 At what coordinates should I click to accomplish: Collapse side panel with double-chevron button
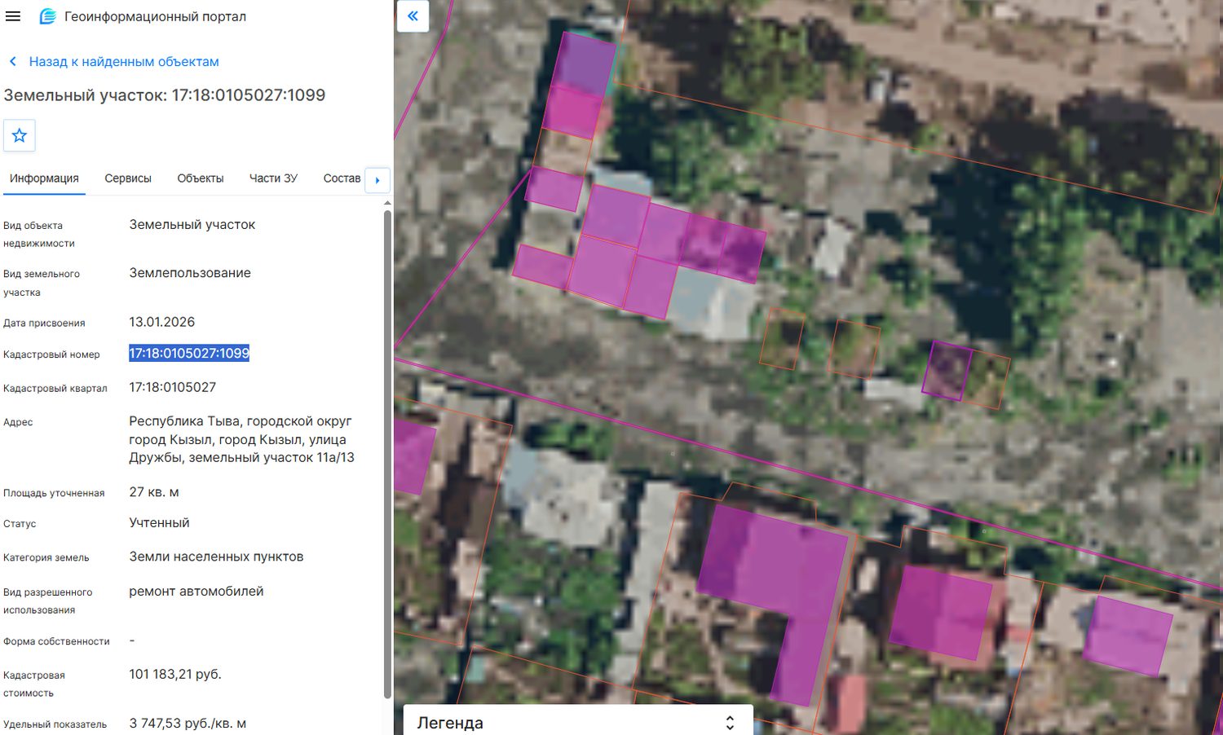[413, 16]
